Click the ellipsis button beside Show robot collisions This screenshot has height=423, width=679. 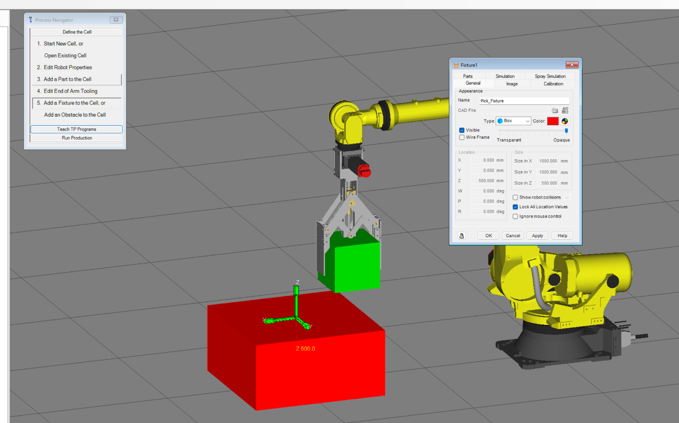coord(567,197)
